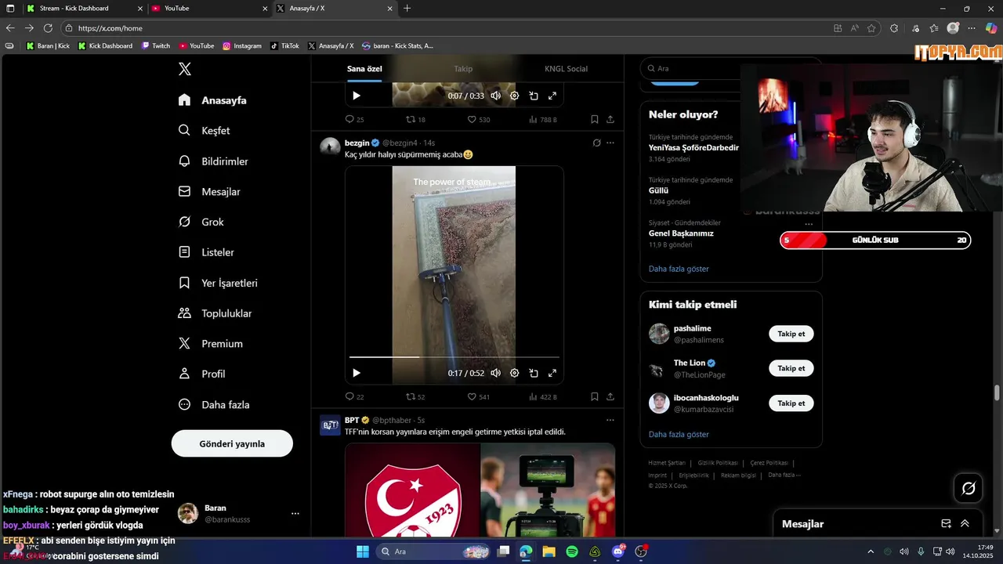Switch to the YouTube browser tab
This screenshot has height=564, width=1003.
[x=208, y=8]
